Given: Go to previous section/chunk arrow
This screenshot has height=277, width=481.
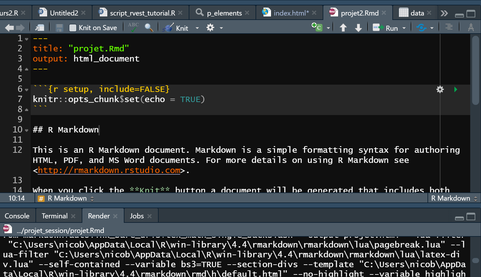Looking at the screenshot, I should point(343,28).
